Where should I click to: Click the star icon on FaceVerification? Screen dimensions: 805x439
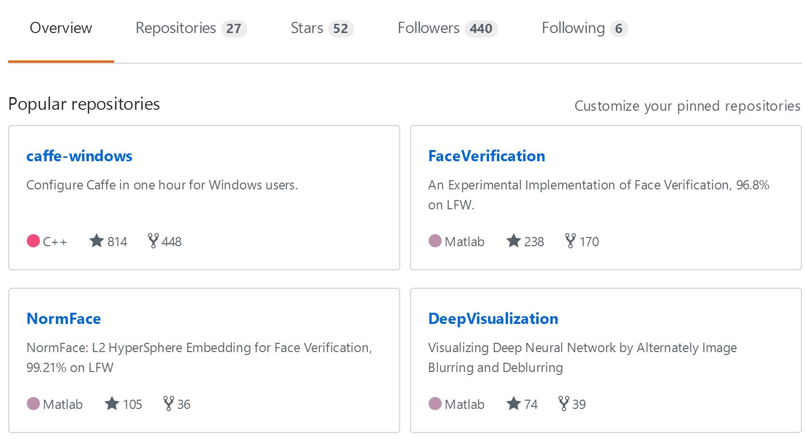pos(513,240)
